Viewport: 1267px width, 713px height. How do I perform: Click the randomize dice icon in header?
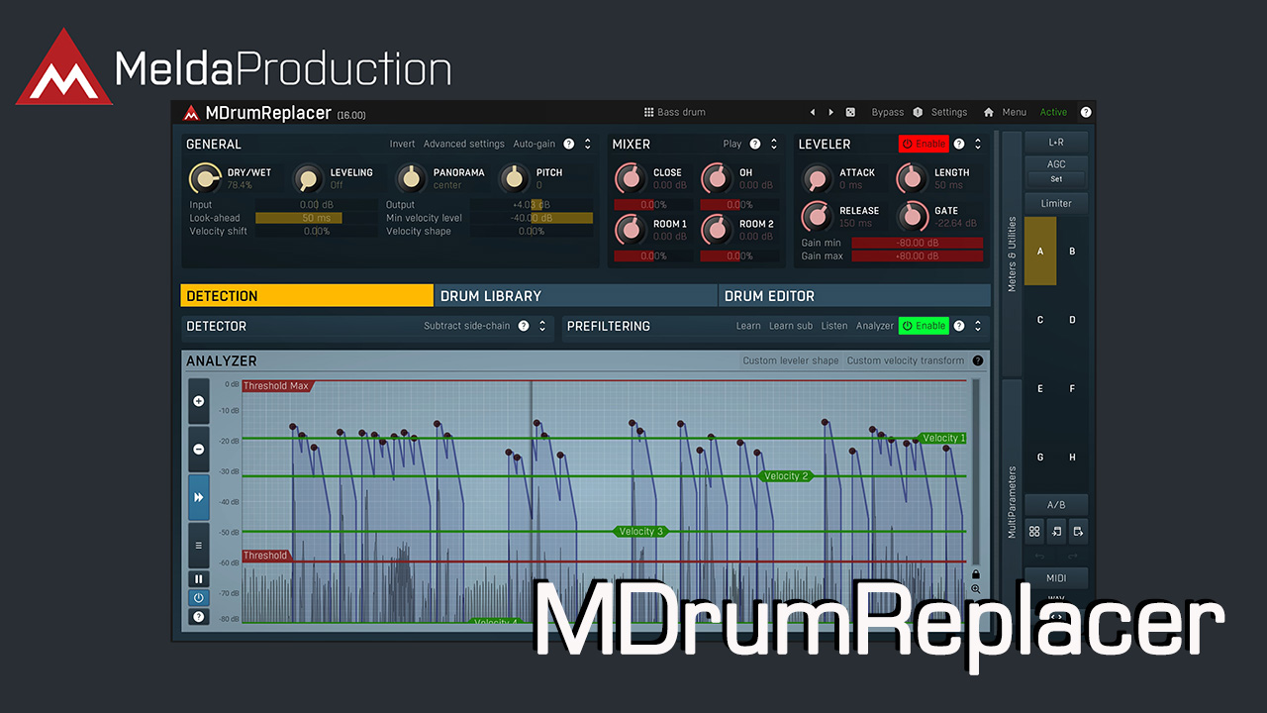tap(850, 112)
